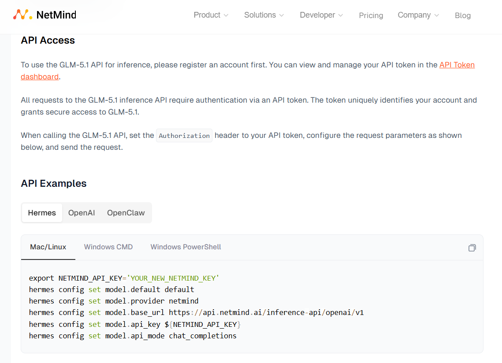Switch to the OpenClaw example tab
The image size is (502, 363).
pyautogui.click(x=126, y=213)
